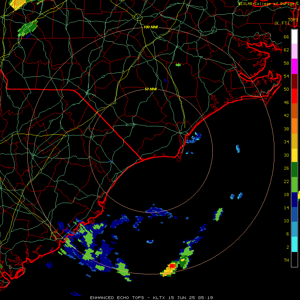Click the '54' scale label

(286, 76)
